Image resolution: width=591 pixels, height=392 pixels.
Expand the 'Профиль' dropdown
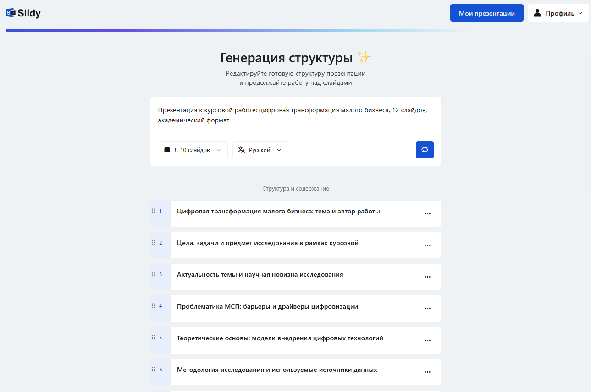coord(558,13)
